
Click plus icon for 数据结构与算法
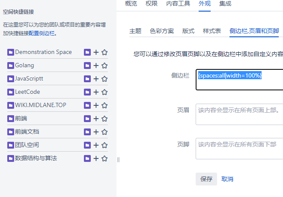tap(96, 158)
